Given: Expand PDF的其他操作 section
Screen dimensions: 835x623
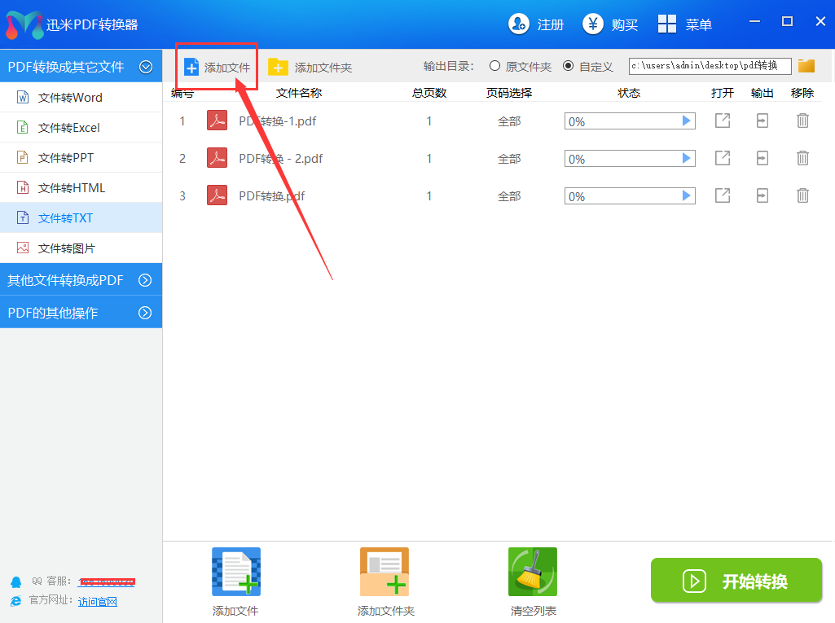Looking at the screenshot, I should (146, 313).
